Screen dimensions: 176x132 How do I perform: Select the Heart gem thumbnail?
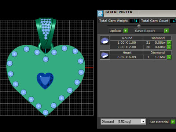[x=105, y=55]
